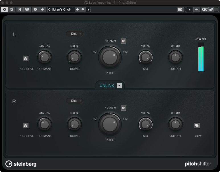Expand the Unlink mode dropdown arrow
Image resolution: width=220 pixels, height=172 pixels.
[119, 85]
